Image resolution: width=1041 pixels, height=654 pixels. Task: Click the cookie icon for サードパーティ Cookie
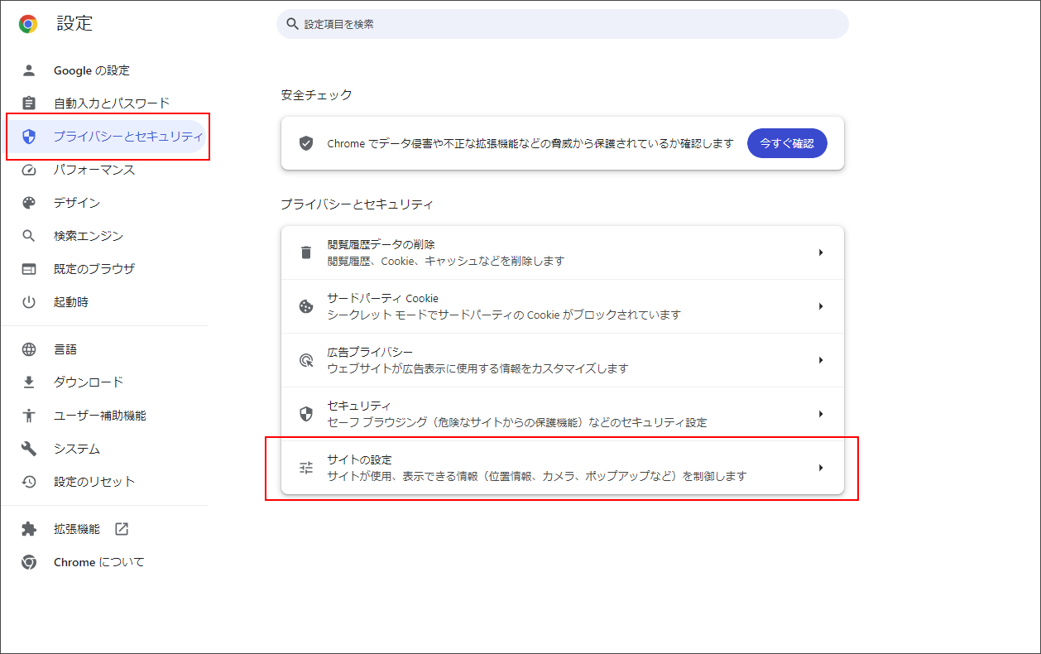[x=305, y=305]
